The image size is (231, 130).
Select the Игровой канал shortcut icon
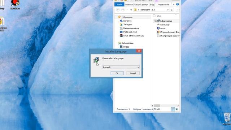coord(158,32)
